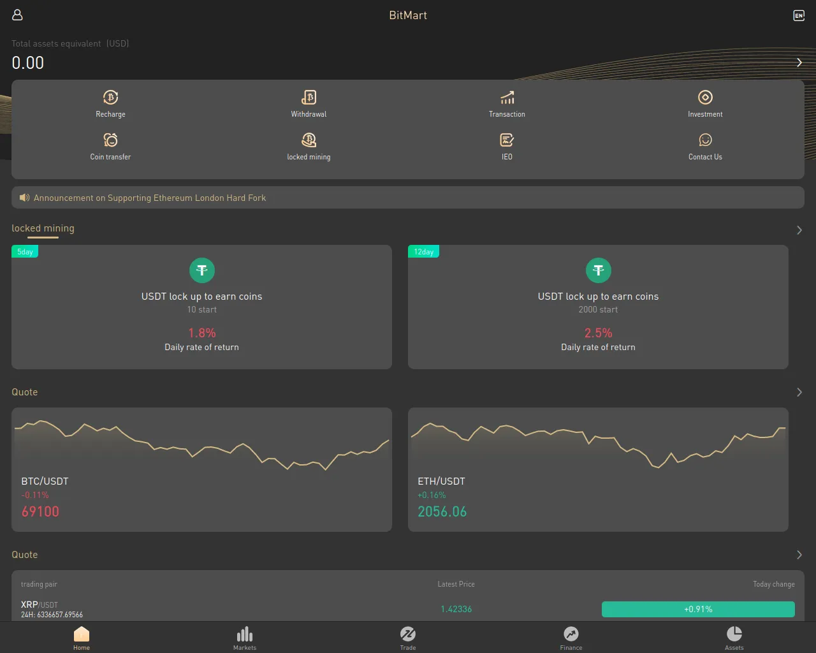This screenshot has width=816, height=653.
Task: Switch to the Markets tab
Action: 245,638
